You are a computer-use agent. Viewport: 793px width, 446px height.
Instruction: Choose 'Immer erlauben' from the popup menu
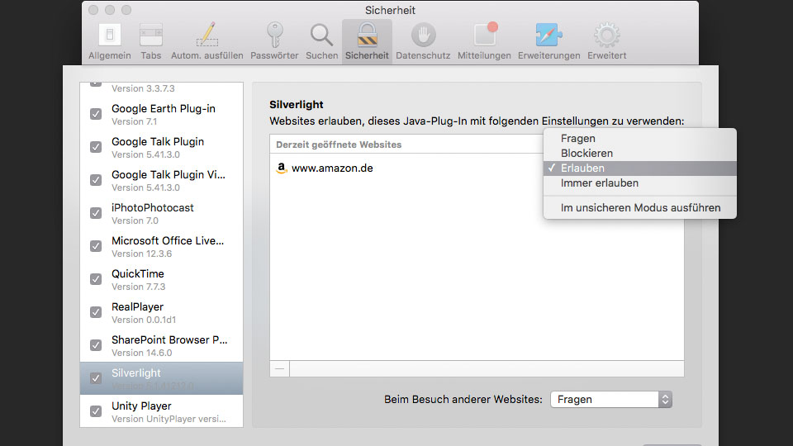click(x=599, y=183)
